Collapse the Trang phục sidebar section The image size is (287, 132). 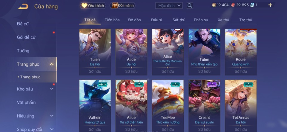pyautogui.click(x=52, y=64)
